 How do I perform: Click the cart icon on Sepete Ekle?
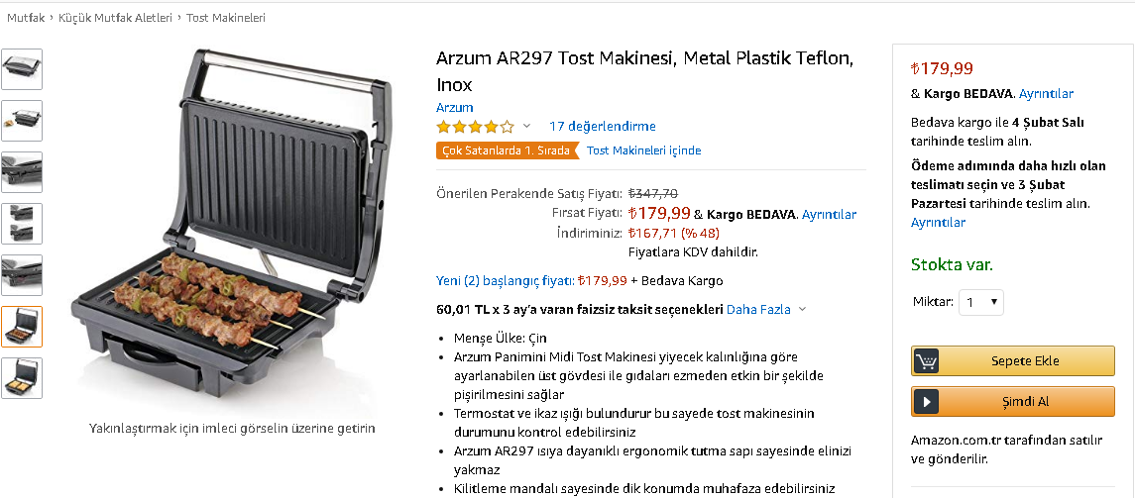click(x=926, y=360)
